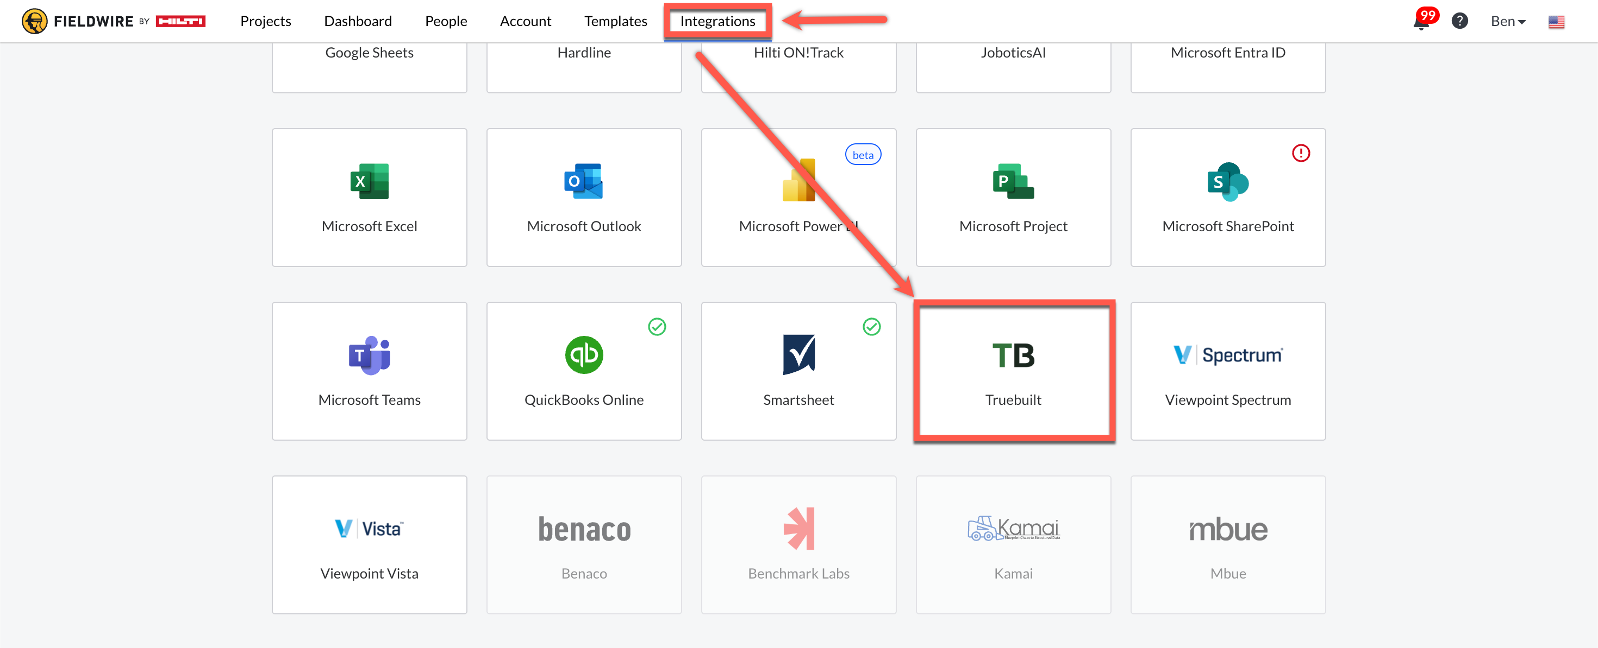This screenshot has width=1598, height=648.
Task: Go to the Templates tab
Action: click(615, 21)
